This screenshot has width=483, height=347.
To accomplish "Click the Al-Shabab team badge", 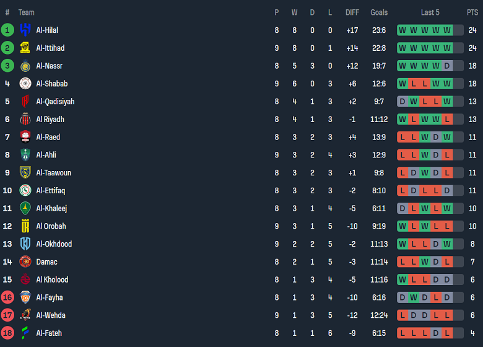I will tap(25, 84).
